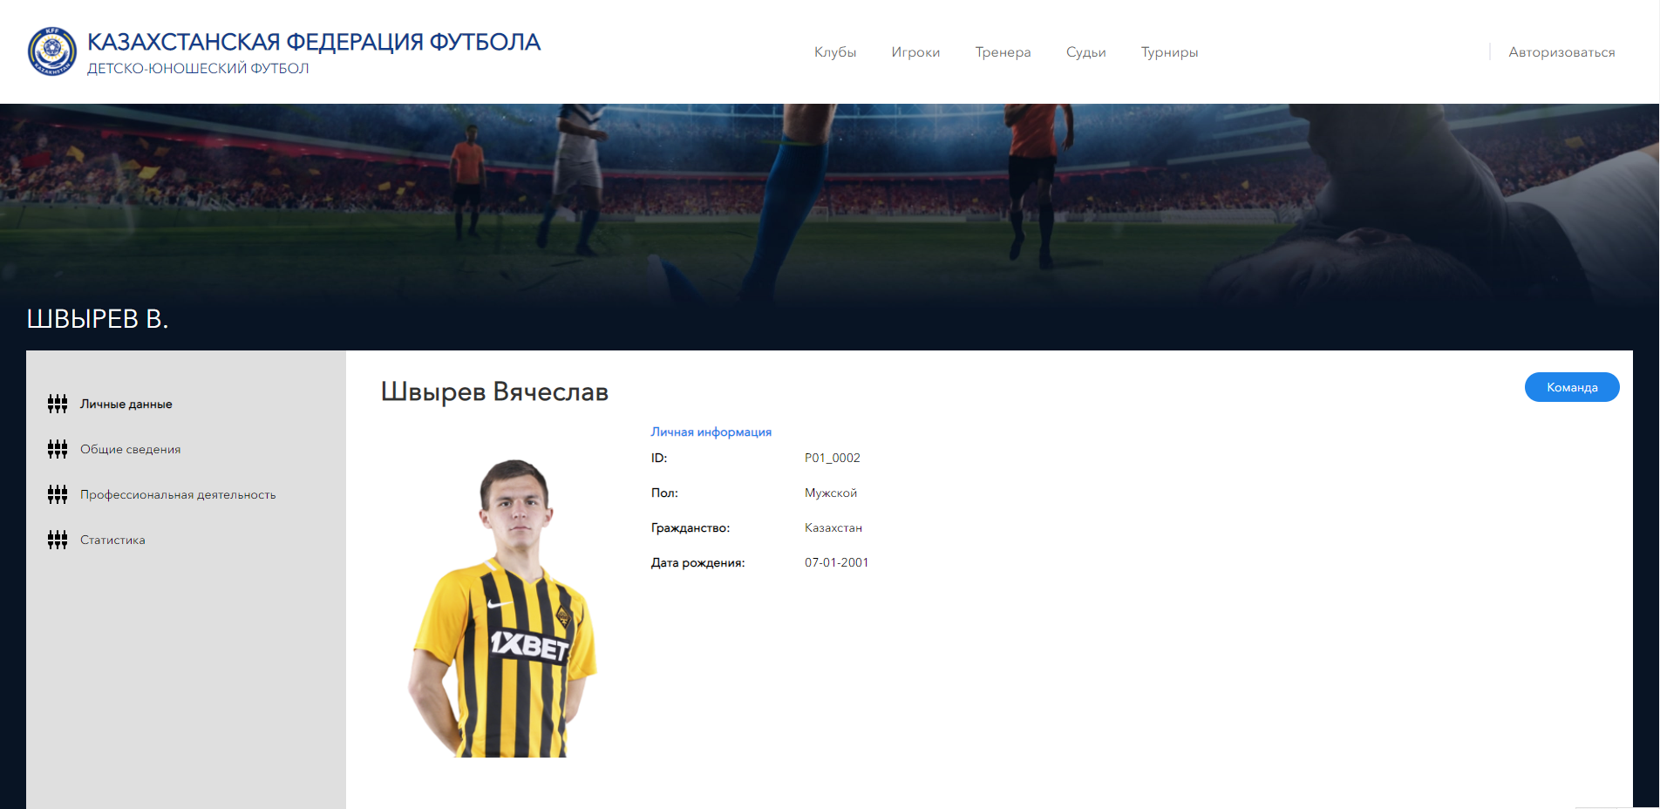Click the Гражданство: label

(691, 527)
